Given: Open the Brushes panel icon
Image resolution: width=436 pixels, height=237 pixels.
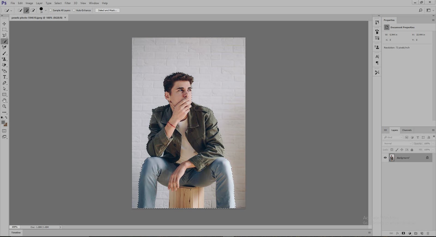Looking at the screenshot, I should [x=377, y=32].
